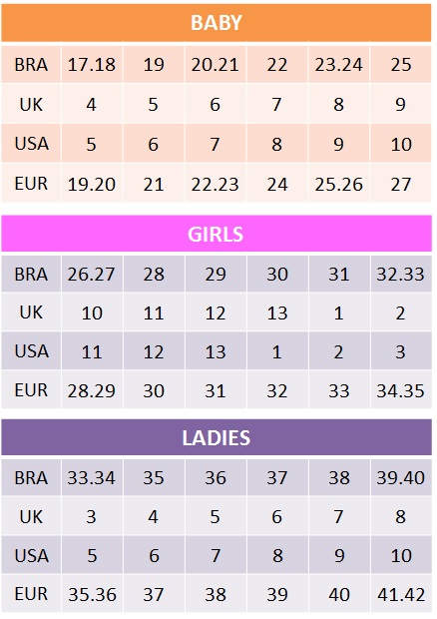Click the 19.20 EUR cell in BABY
The height and width of the screenshot is (619, 437).
(x=92, y=184)
